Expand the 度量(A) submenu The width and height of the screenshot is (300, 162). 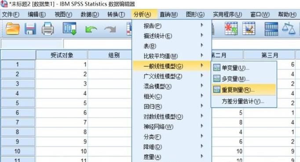172,157
